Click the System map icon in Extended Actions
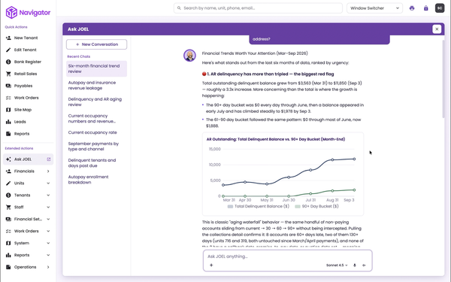This screenshot has height=282, width=451. pyautogui.click(x=8, y=243)
